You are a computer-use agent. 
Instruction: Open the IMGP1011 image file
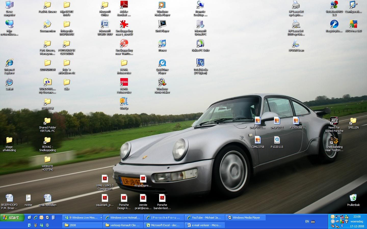[x=277, y=123]
